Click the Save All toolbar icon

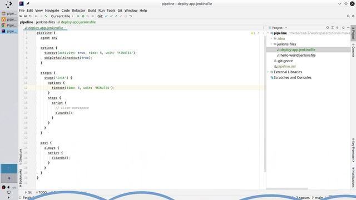point(26,16)
